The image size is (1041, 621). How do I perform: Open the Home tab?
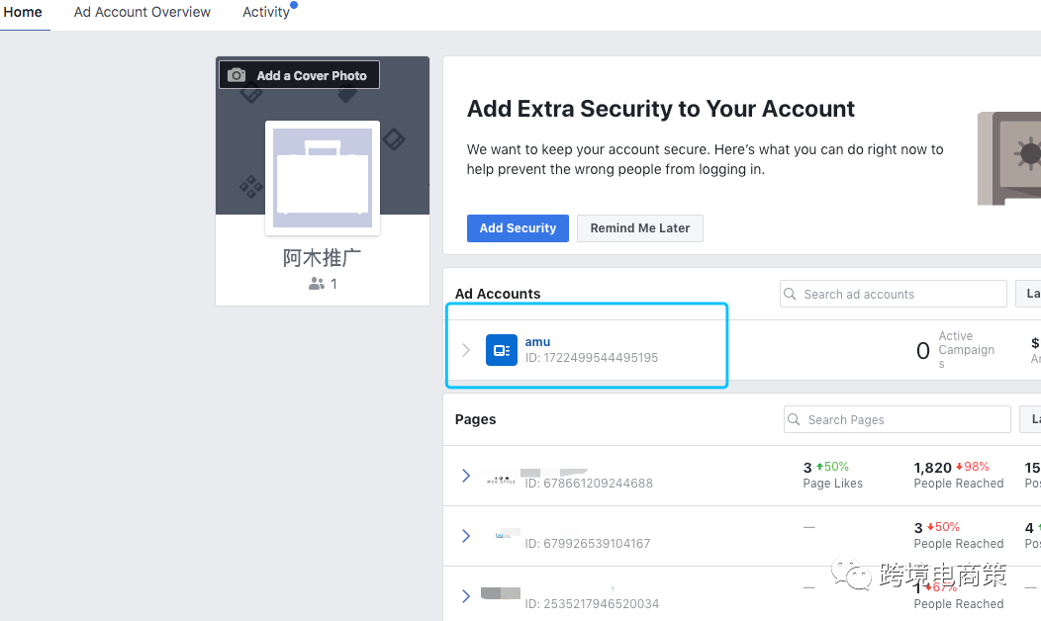[x=23, y=12]
